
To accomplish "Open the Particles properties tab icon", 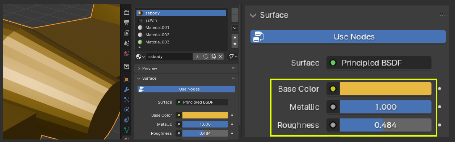I will [127, 100].
